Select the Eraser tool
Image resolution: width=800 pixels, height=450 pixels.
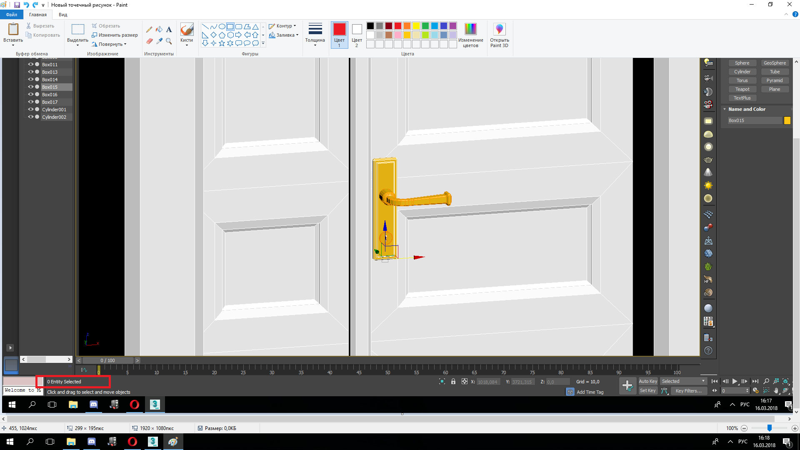pyautogui.click(x=149, y=41)
